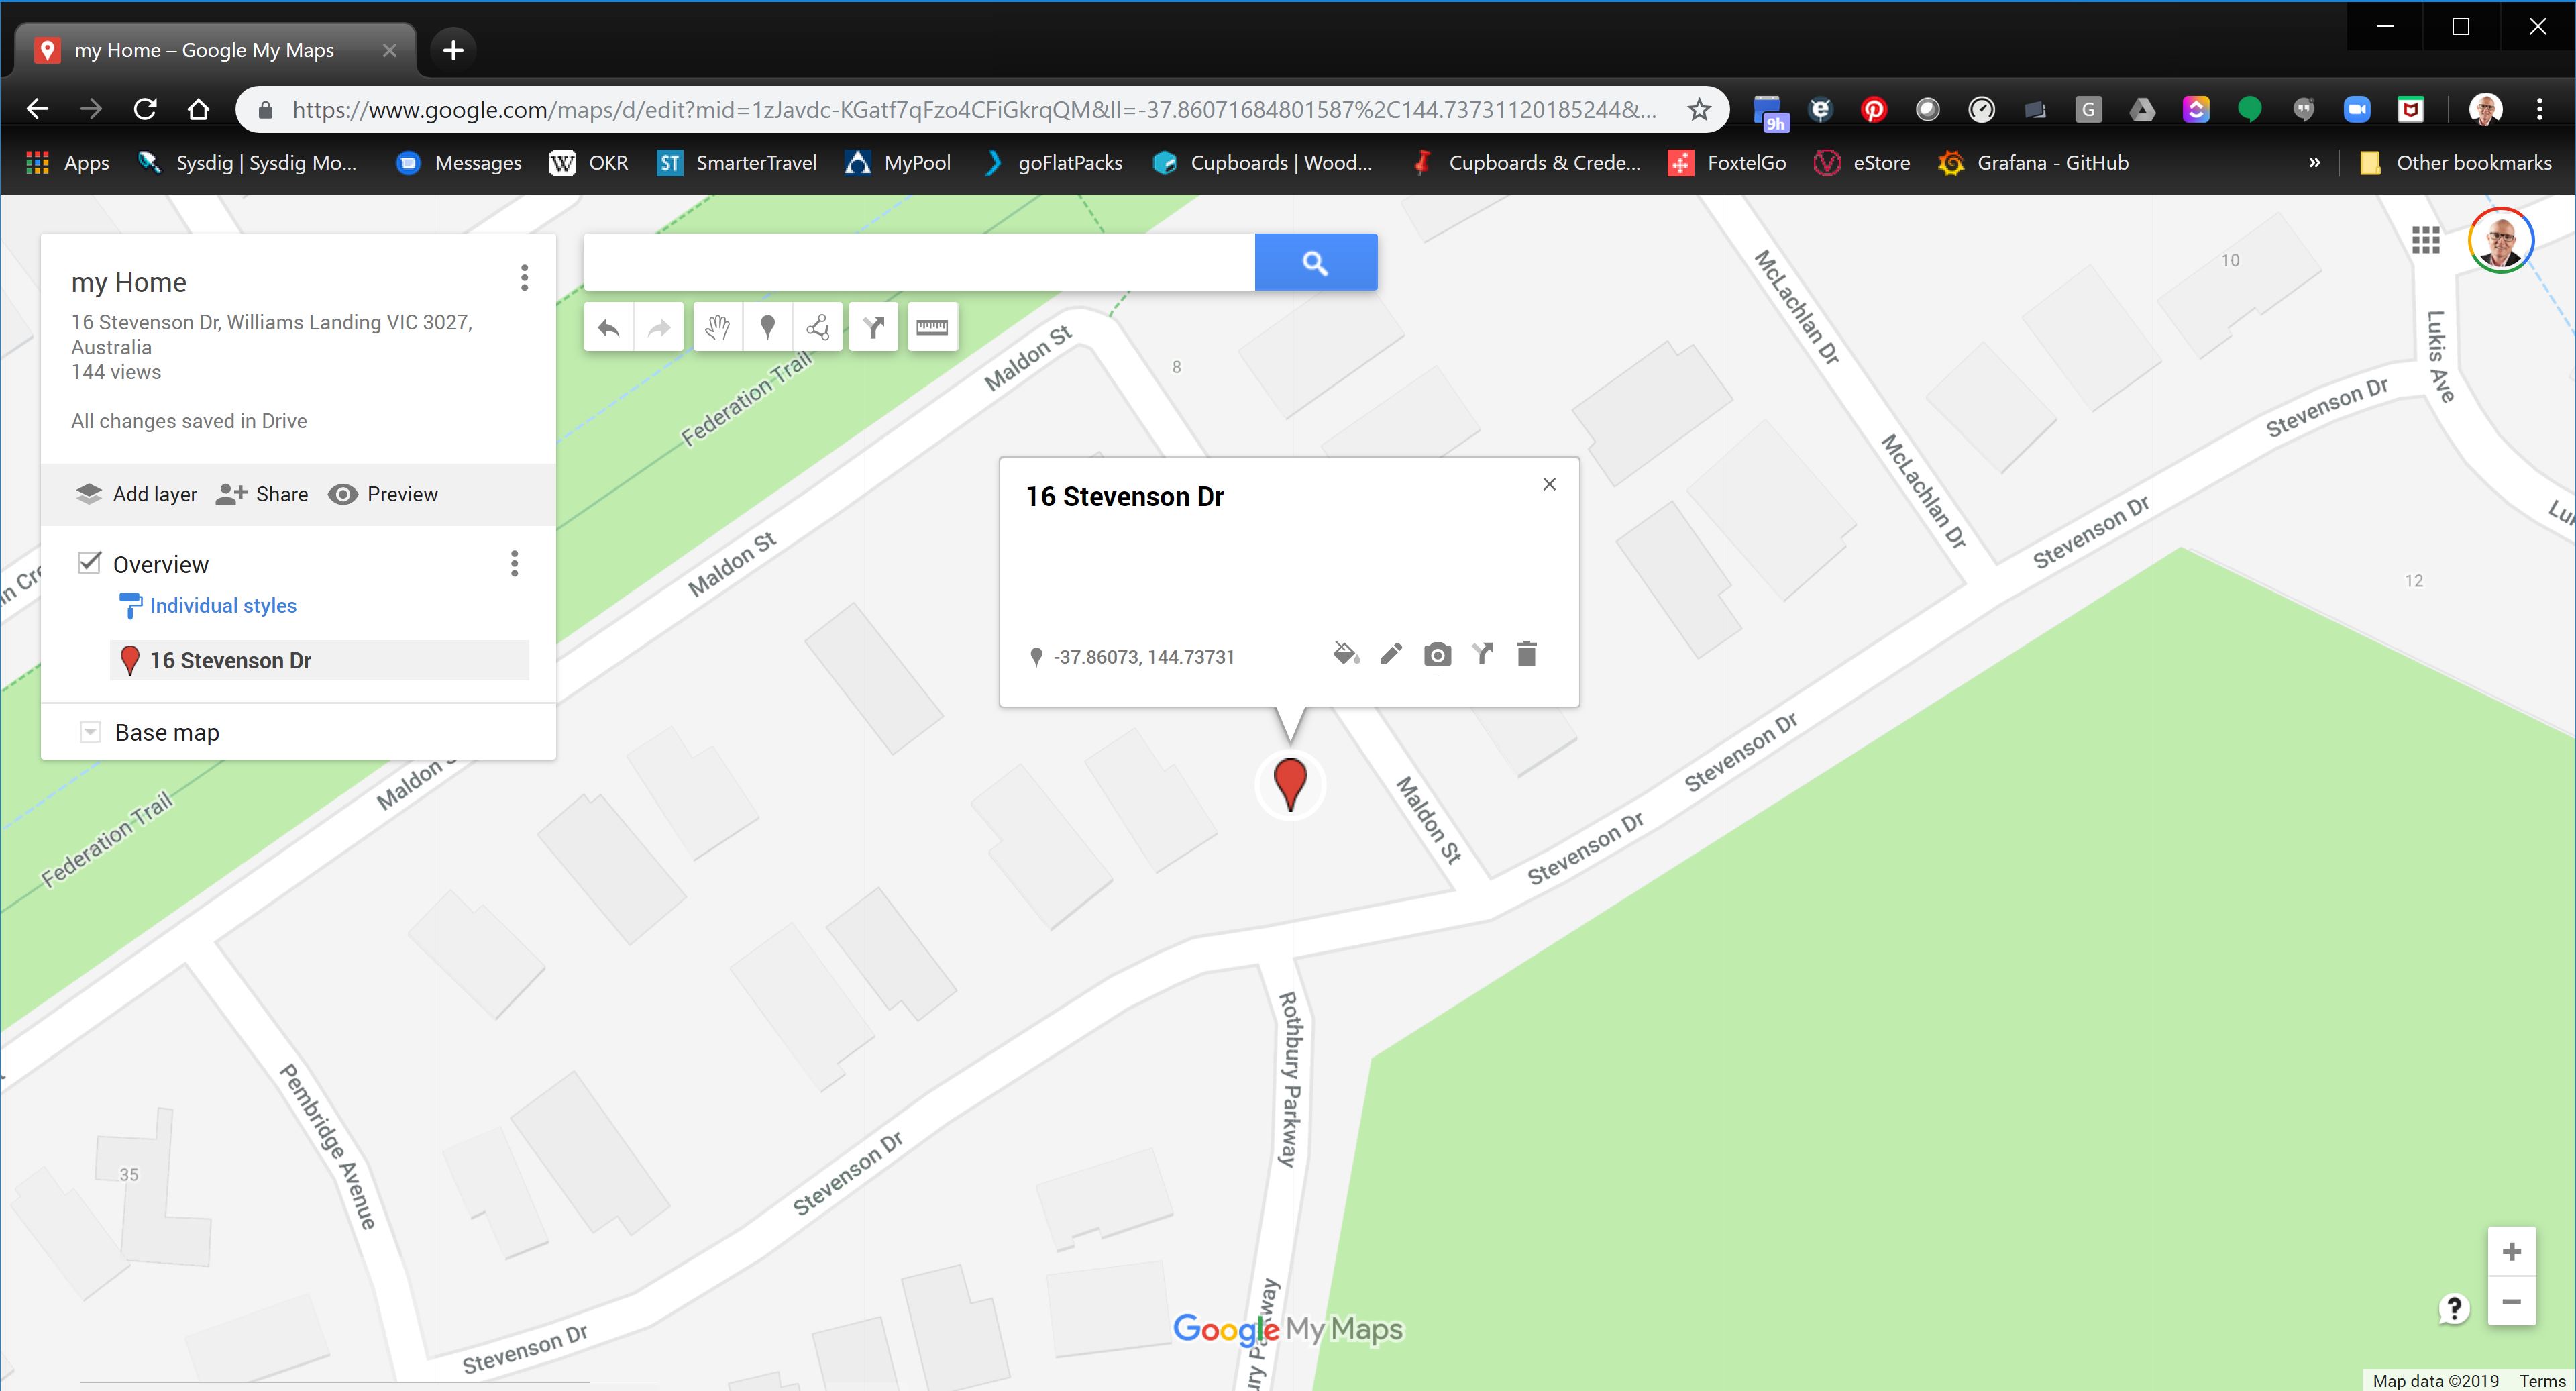
Task: Click the 144 views text
Action: 116,372
